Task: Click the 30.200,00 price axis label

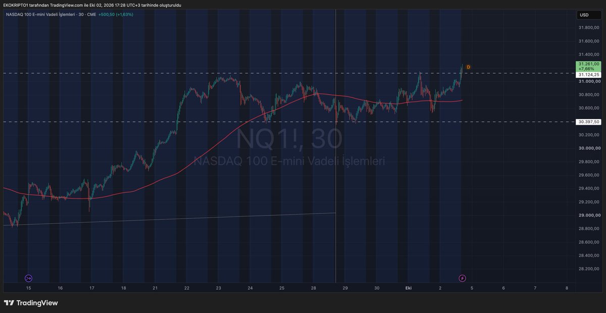Action: 589,135
